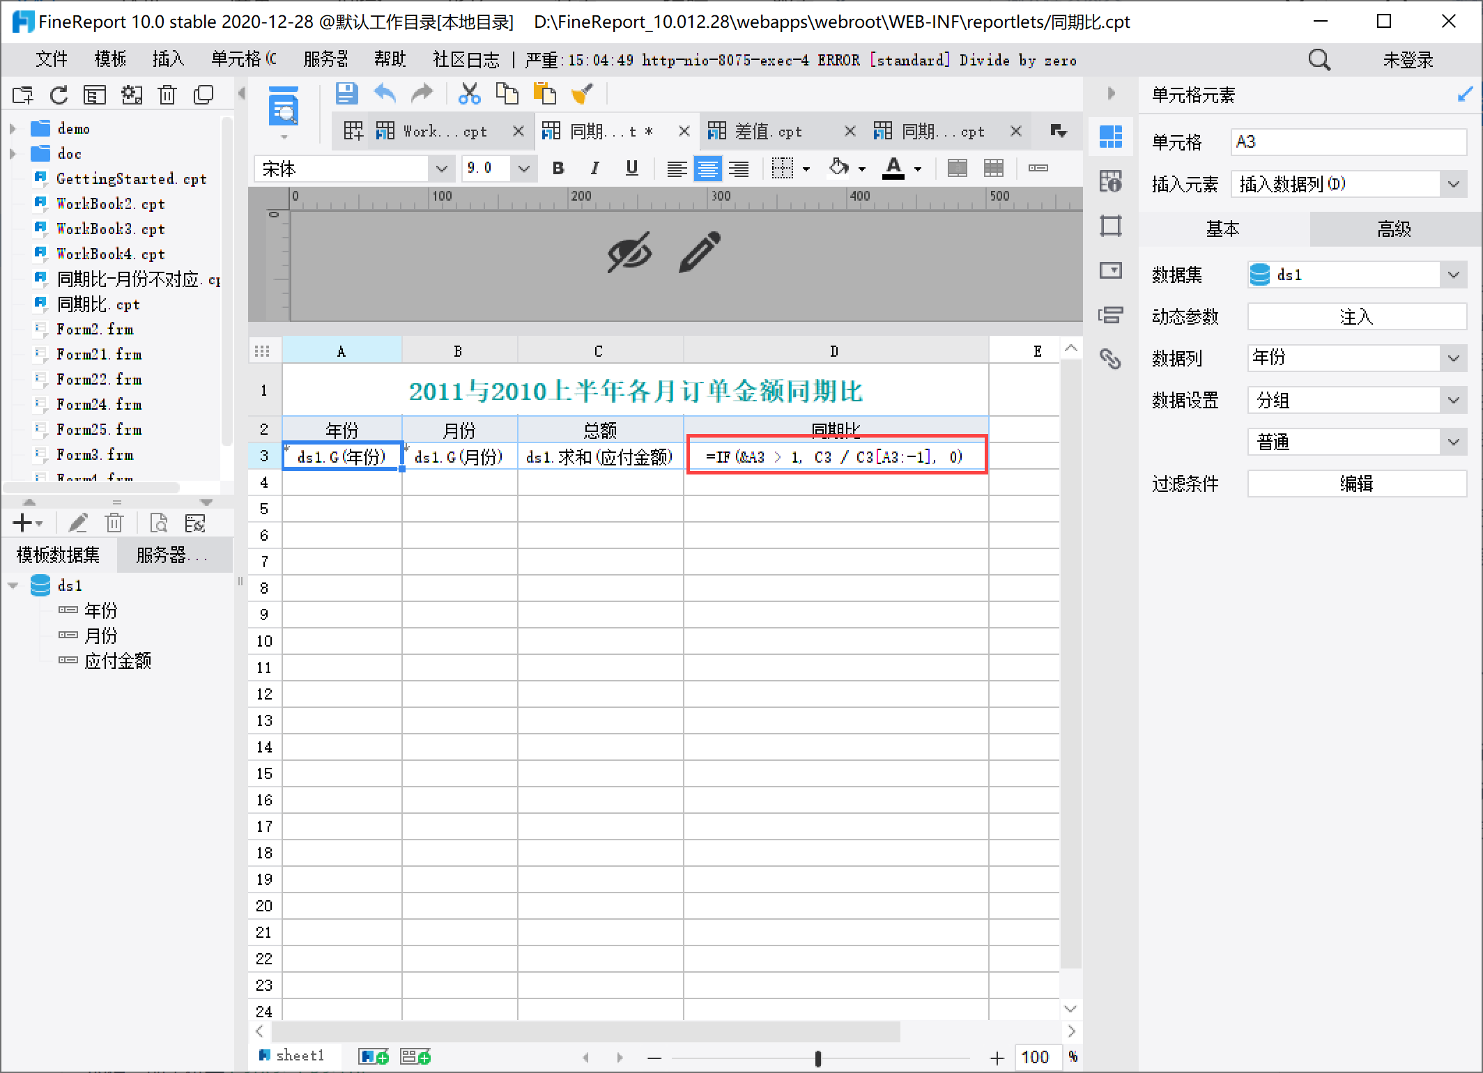Select the 应付金额 field under ds1
1483x1073 pixels.
point(120,661)
